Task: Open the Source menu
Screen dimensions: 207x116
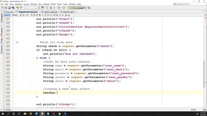Action: (x=27, y=4)
